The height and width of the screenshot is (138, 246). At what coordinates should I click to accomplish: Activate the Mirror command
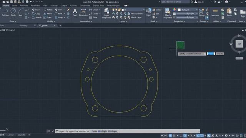tap(48, 14)
